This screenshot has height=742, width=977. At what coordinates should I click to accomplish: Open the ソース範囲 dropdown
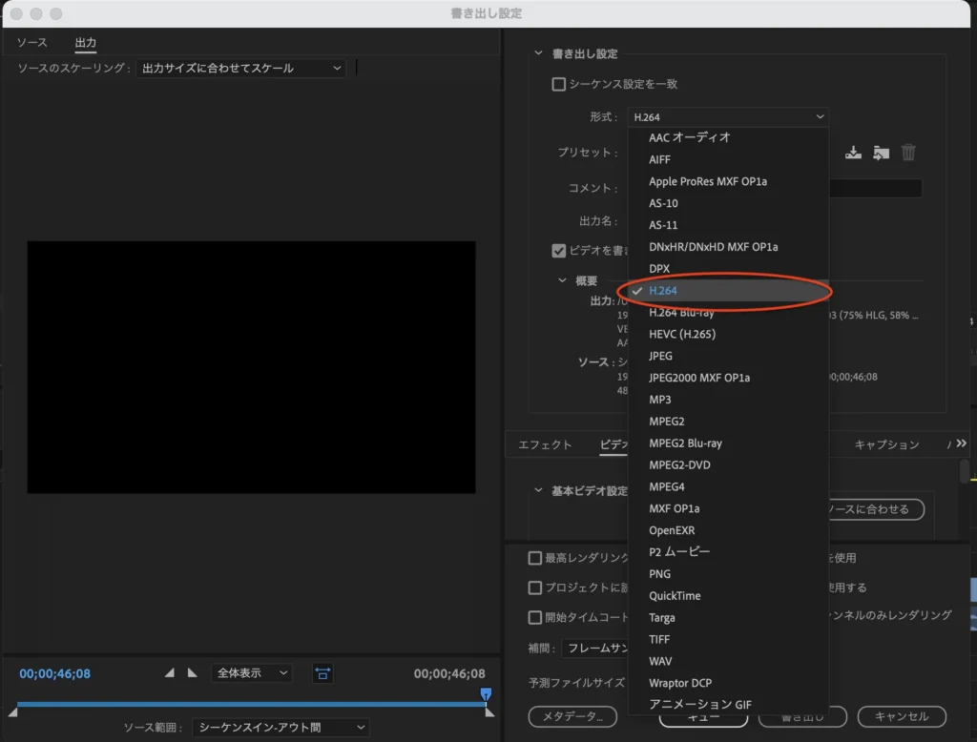point(281,727)
